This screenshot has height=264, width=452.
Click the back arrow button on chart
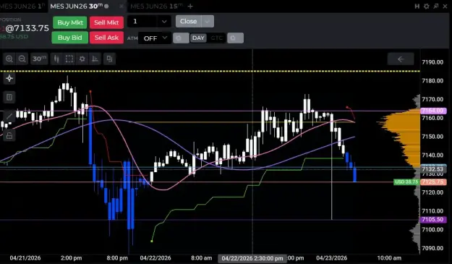[401, 59]
